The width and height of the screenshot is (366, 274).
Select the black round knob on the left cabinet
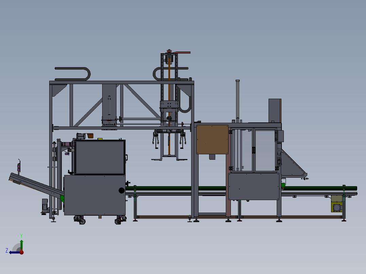(122, 190)
